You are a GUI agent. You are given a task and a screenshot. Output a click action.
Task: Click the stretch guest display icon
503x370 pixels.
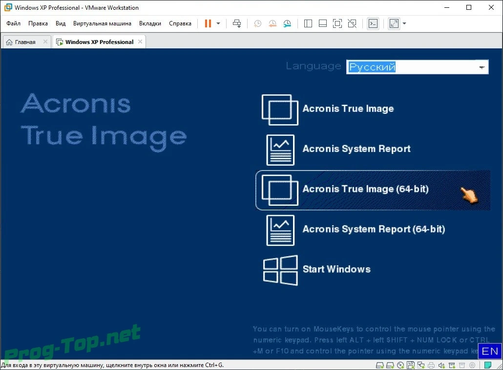click(x=394, y=23)
